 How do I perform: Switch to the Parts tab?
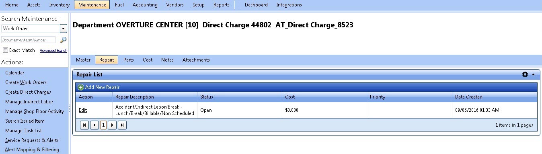[x=129, y=60]
